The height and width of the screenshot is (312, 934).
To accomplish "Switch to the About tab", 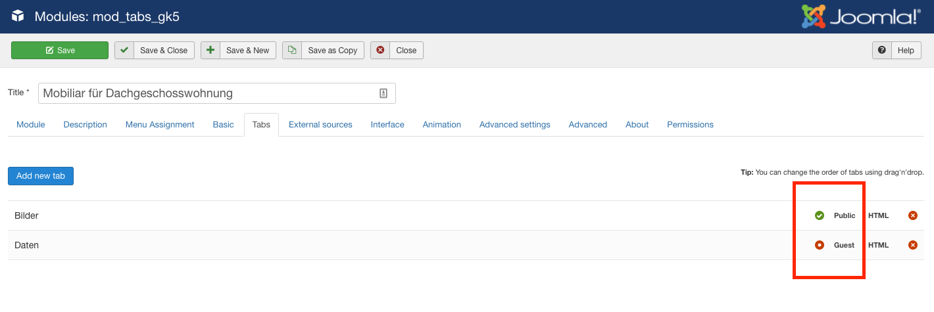I will 637,125.
